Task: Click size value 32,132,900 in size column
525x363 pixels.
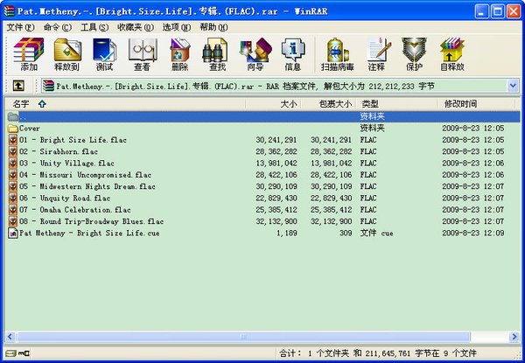Action: tap(276, 221)
